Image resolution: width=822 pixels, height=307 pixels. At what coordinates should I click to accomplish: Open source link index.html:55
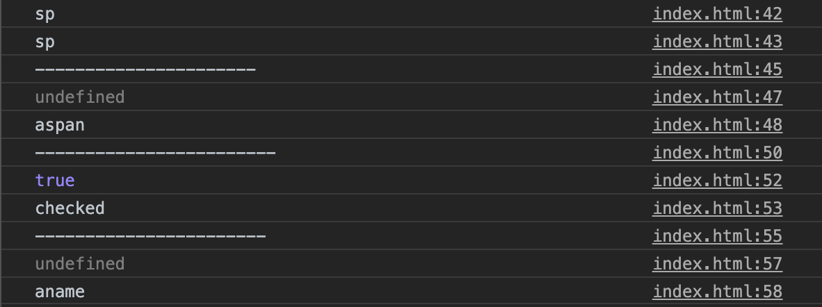(x=717, y=236)
